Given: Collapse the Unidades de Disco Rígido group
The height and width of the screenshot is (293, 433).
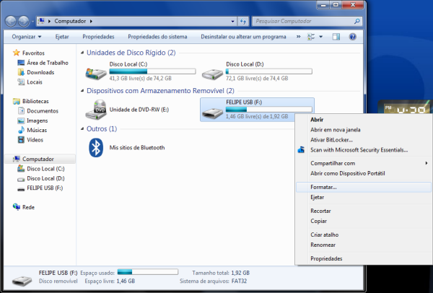Looking at the screenshot, I should (82, 53).
